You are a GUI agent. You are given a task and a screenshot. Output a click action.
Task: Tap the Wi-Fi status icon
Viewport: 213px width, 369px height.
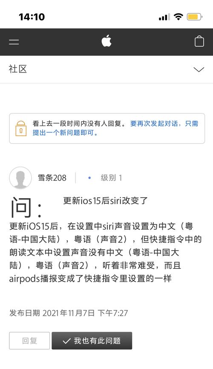coord(178,17)
